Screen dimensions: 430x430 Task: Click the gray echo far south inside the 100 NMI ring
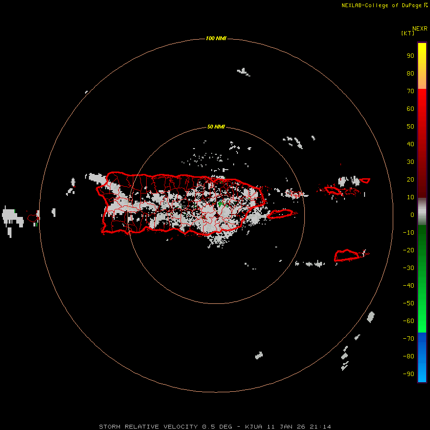pyautogui.click(x=259, y=355)
